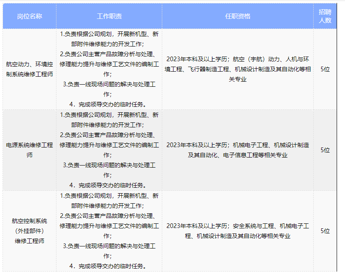Click the 5位 cell in the 航空控制系统 row

click(325, 231)
